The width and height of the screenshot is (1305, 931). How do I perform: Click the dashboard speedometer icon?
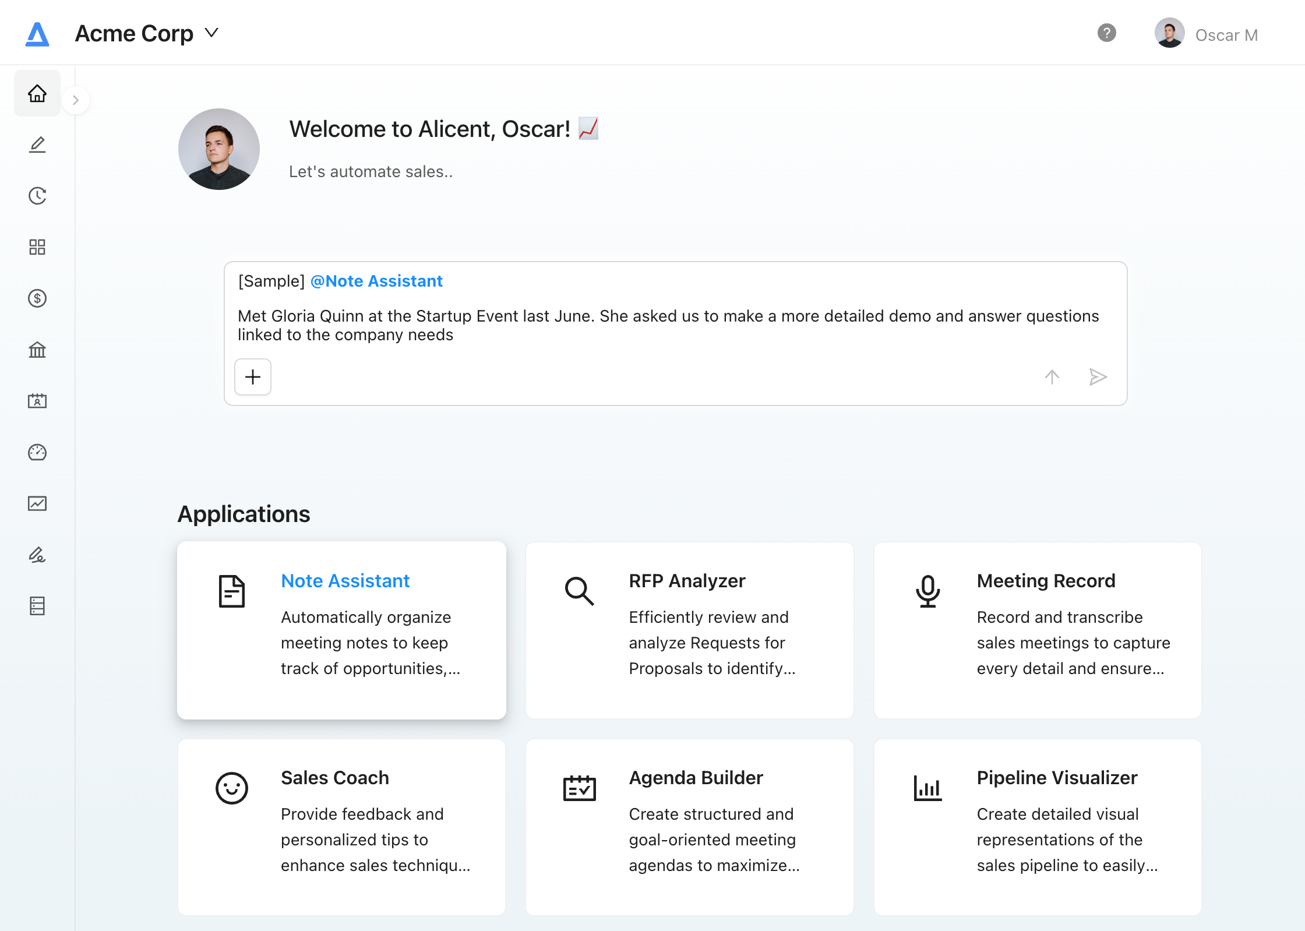37,453
